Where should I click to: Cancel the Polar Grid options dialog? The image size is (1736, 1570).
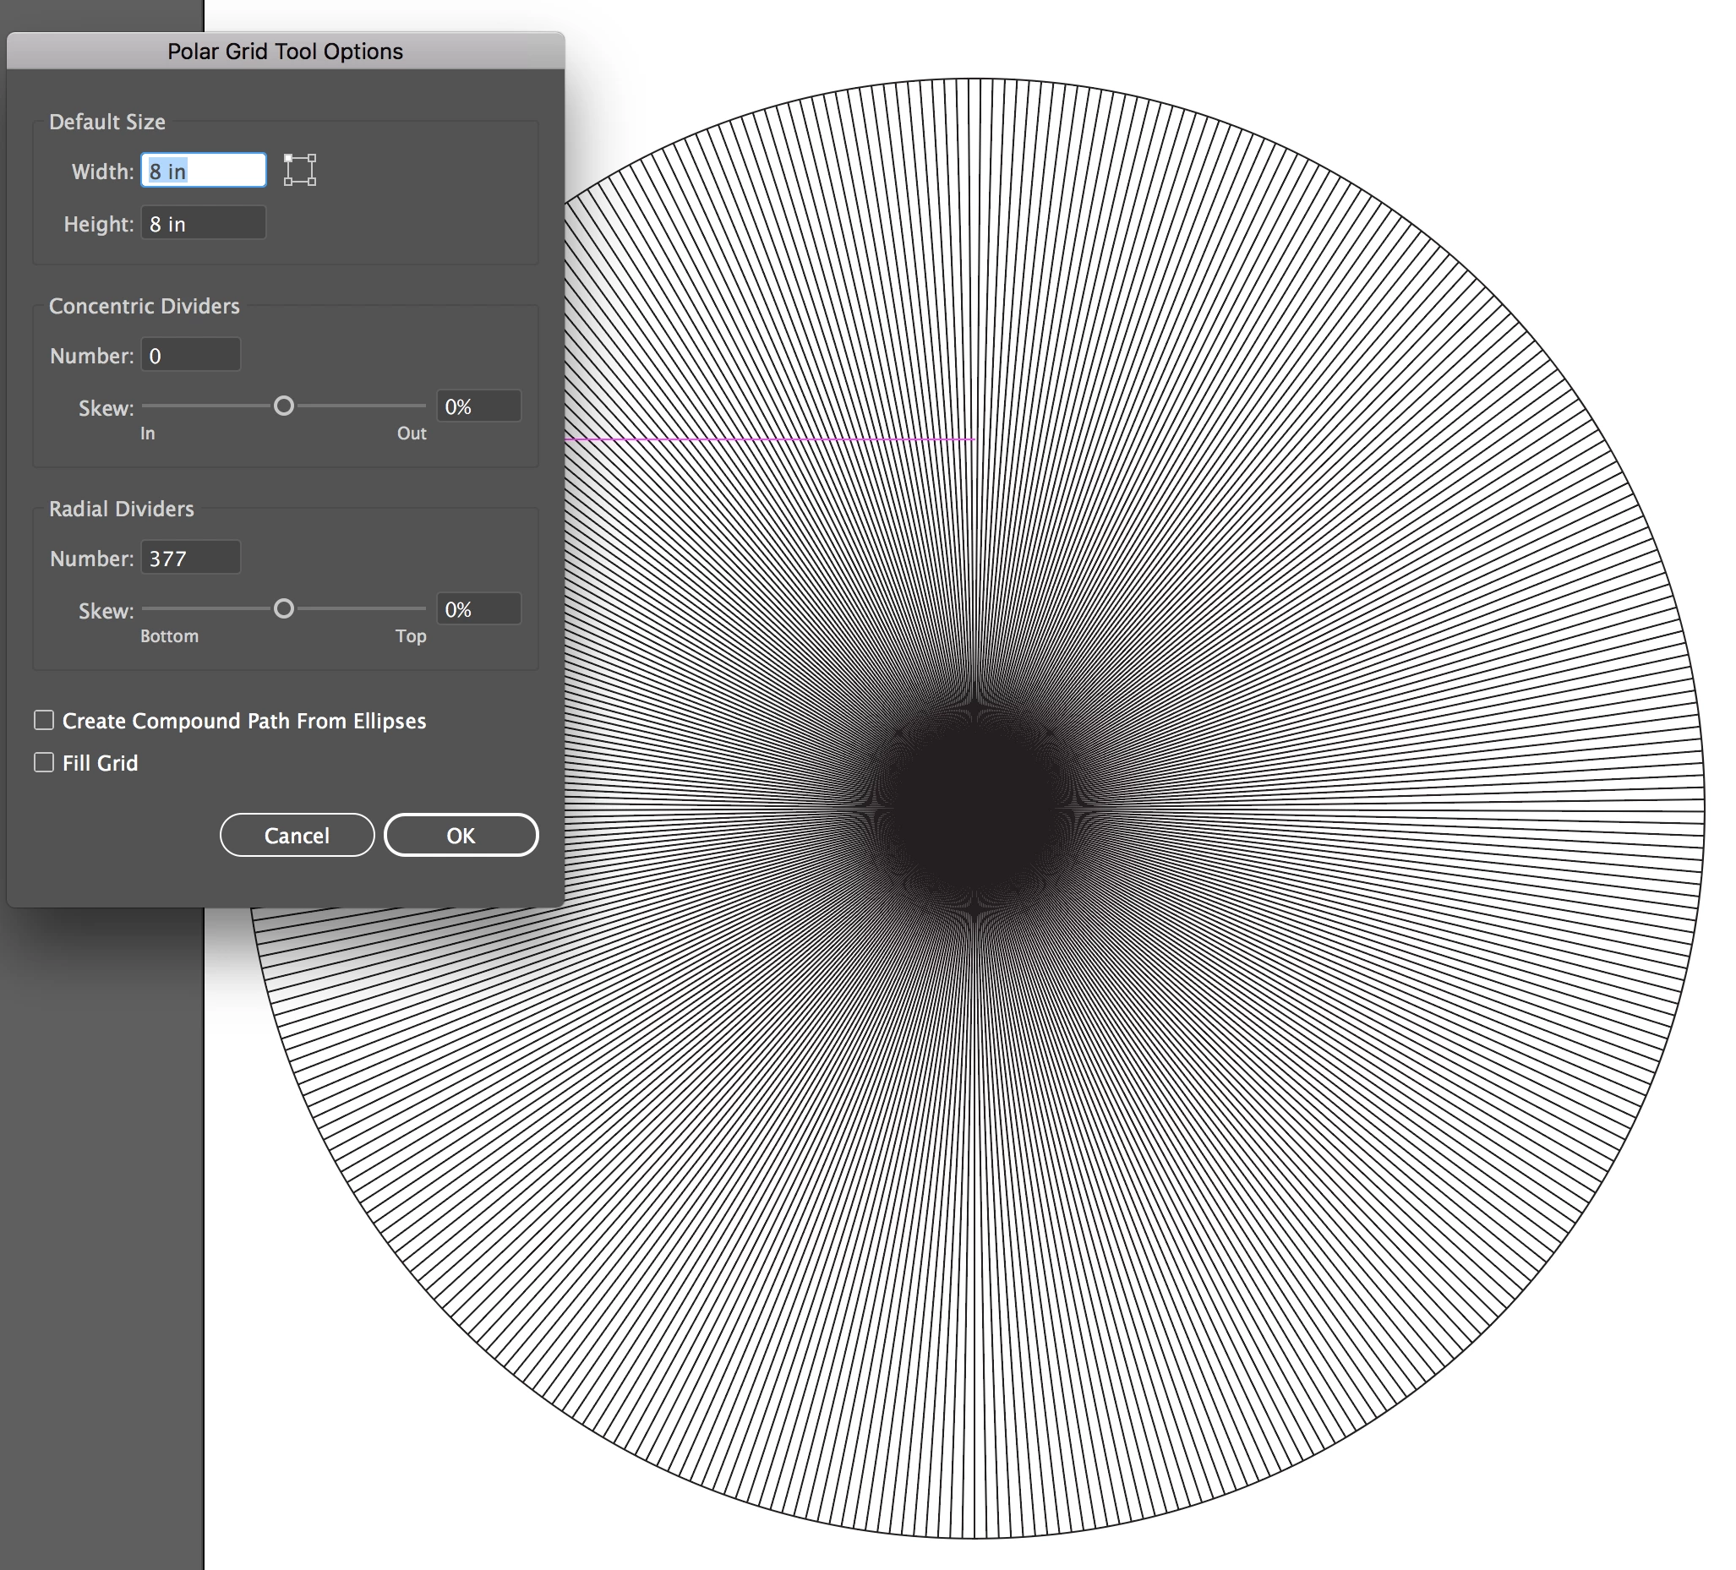click(x=298, y=835)
